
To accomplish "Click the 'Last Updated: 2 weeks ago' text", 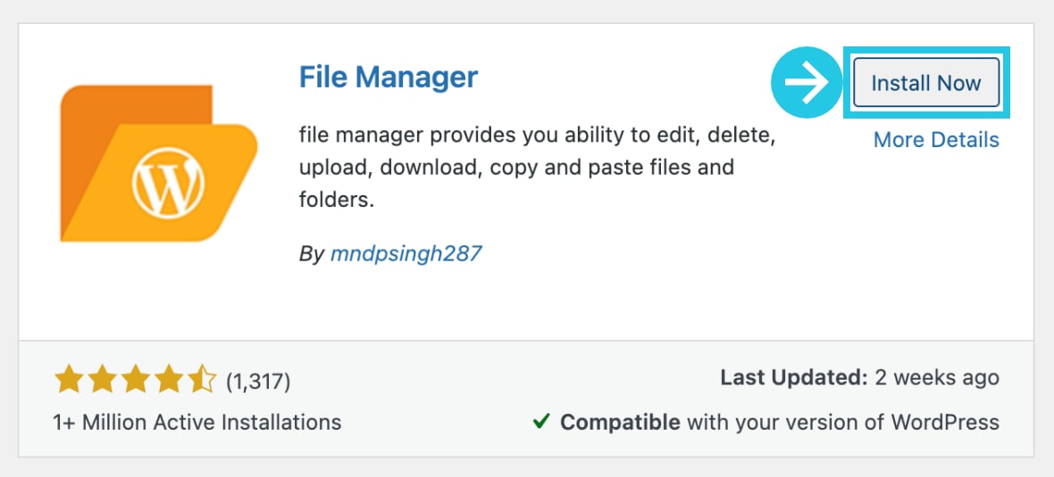I will (860, 378).
